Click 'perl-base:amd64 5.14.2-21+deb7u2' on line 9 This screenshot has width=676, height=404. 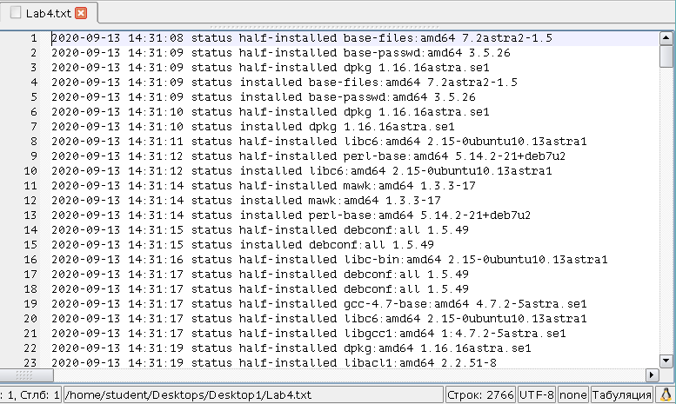454,156
